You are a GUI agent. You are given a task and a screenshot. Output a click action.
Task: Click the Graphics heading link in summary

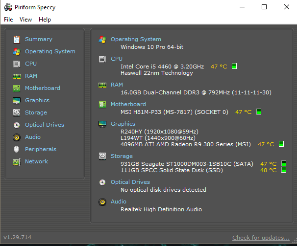coord(123,124)
